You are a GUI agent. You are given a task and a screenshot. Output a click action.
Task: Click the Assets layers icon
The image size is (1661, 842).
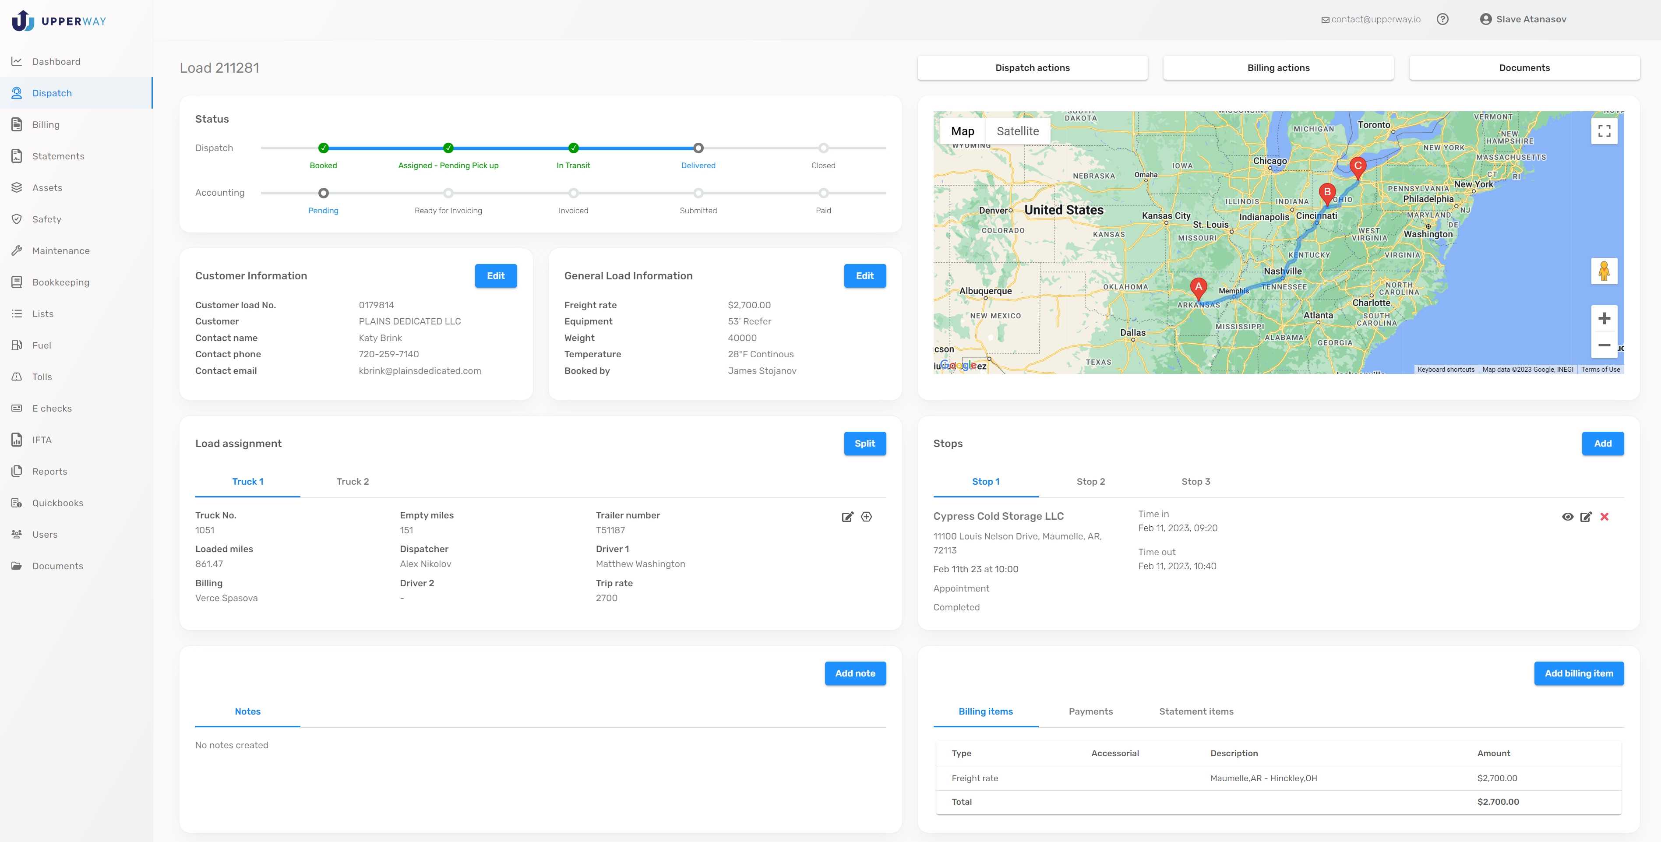click(x=17, y=187)
